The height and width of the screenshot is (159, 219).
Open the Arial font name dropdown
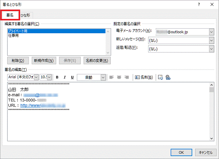(36, 78)
